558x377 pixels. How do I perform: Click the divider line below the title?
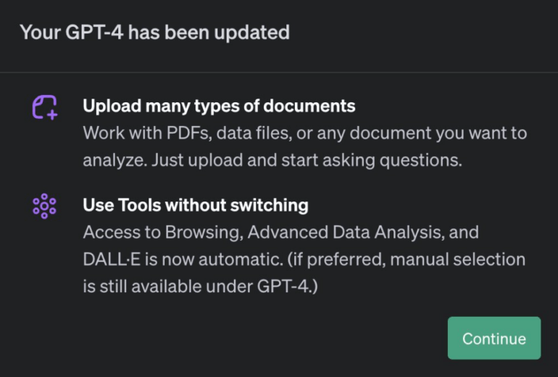[x=279, y=72]
